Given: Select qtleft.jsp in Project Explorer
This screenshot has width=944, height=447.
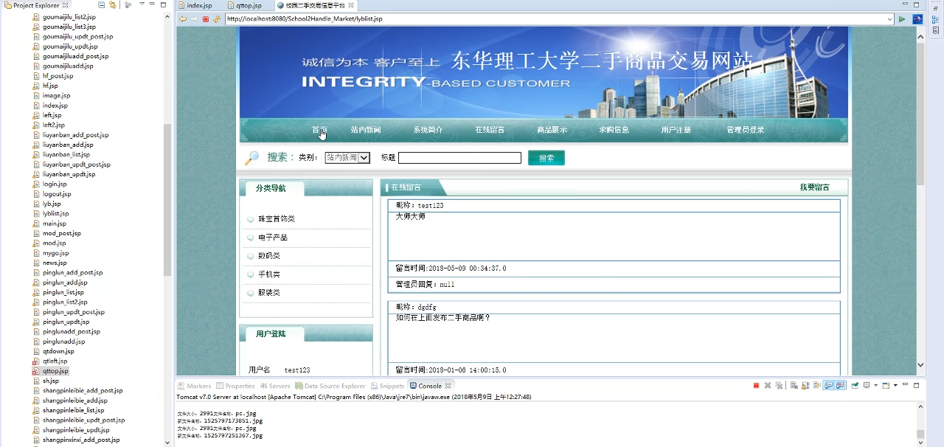Looking at the screenshot, I should click(x=55, y=361).
